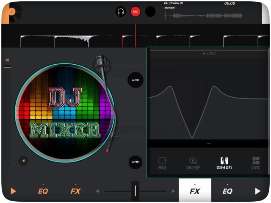The image size is (271, 203).
Task: Toggle the LOCK option on FX pad
Action: [209, 54]
